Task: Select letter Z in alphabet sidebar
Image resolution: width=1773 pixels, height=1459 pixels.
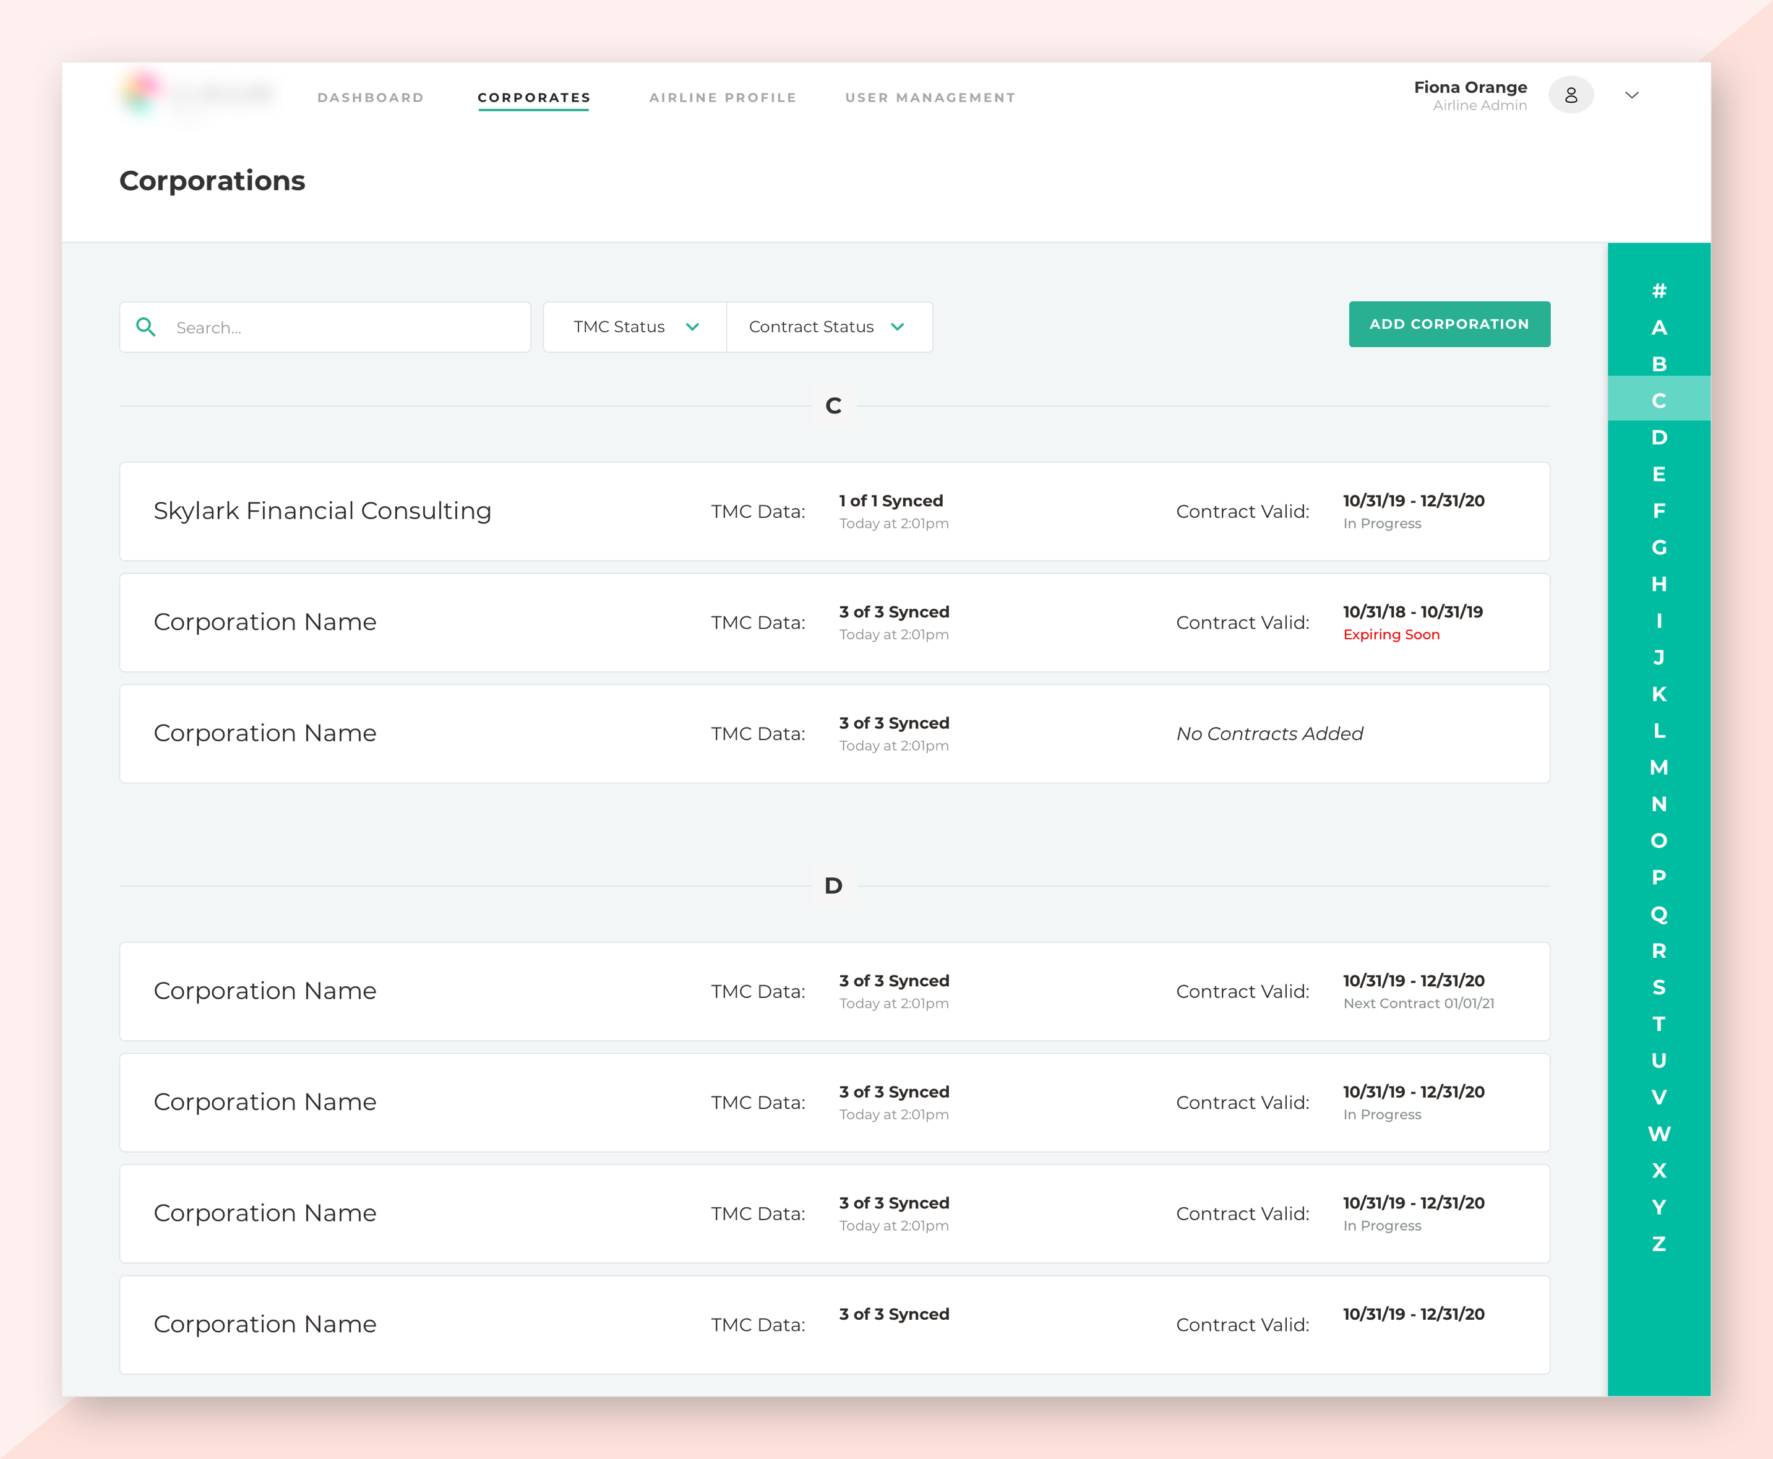Action: pyautogui.click(x=1658, y=1244)
